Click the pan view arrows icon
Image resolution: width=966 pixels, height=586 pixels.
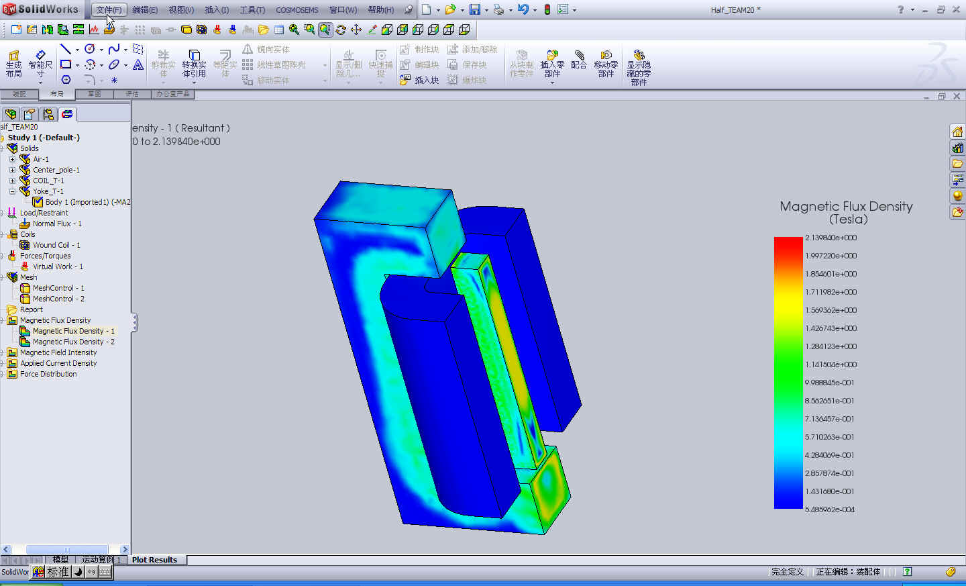click(356, 30)
